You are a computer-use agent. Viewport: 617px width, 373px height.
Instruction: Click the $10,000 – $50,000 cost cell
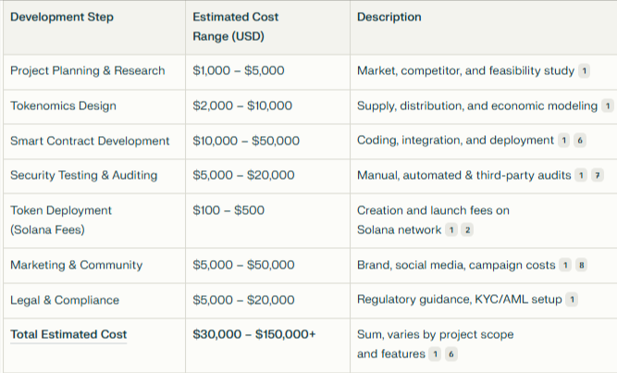(x=246, y=141)
